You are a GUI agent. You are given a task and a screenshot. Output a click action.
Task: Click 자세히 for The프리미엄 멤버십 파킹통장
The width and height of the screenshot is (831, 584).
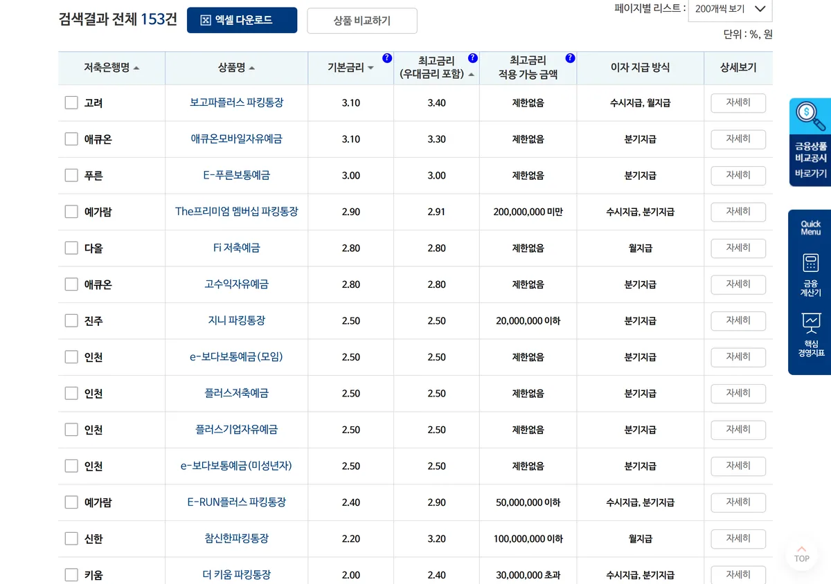point(738,212)
